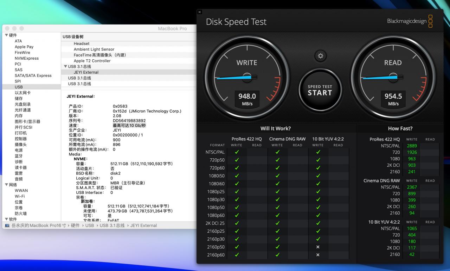Collapse the 网络 section in sidebar
The image size is (450, 271).
(6, 185)
